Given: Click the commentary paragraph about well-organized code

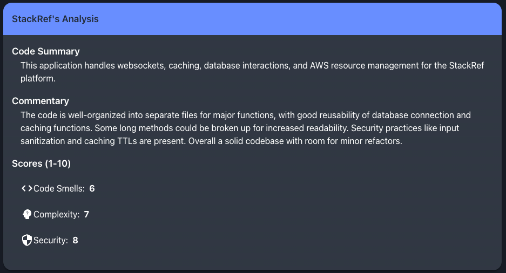Looking at the screenshot, I should [x=246, y=128].
